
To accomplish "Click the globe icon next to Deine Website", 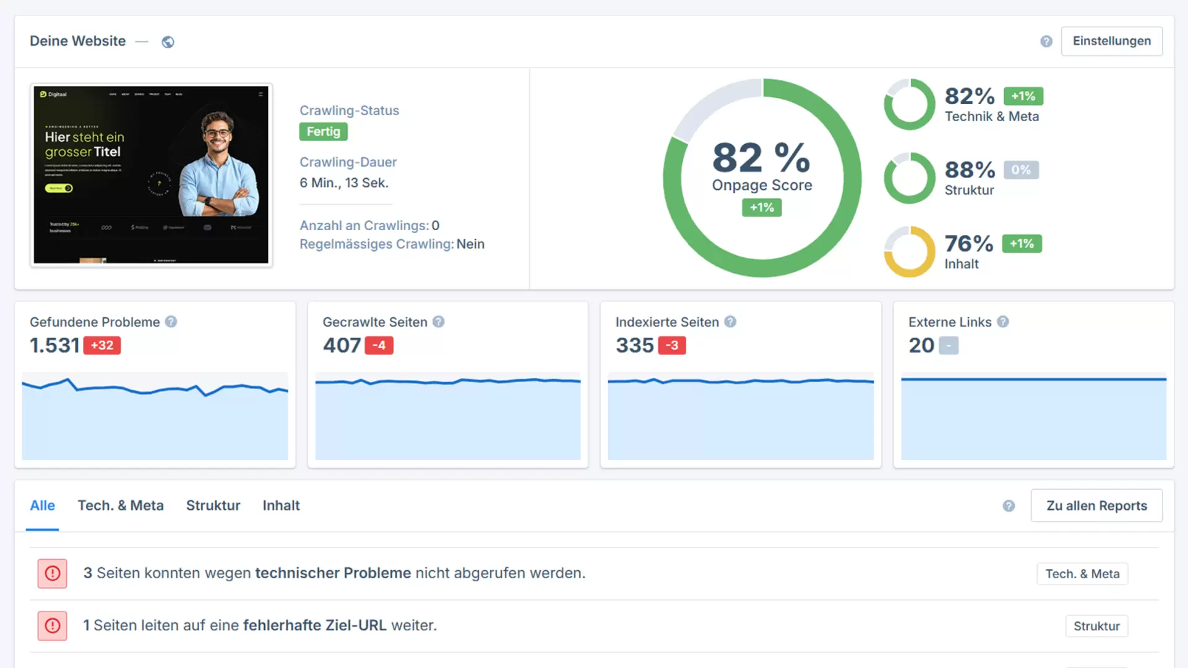I will click(x=168, y=41).
